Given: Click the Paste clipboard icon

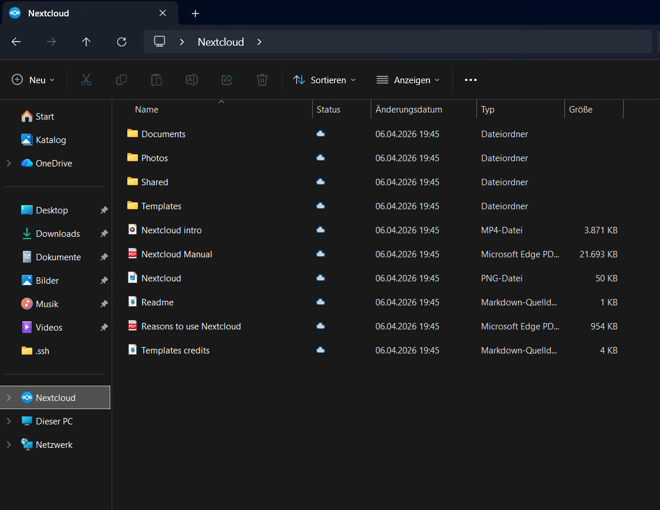Looking at the screenshot, I should point(157,80).
